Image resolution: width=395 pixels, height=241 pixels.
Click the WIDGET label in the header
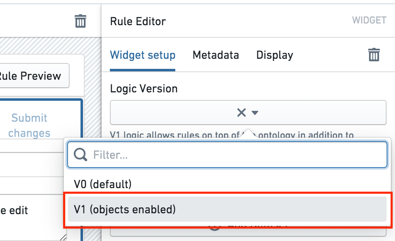(369, 20)
